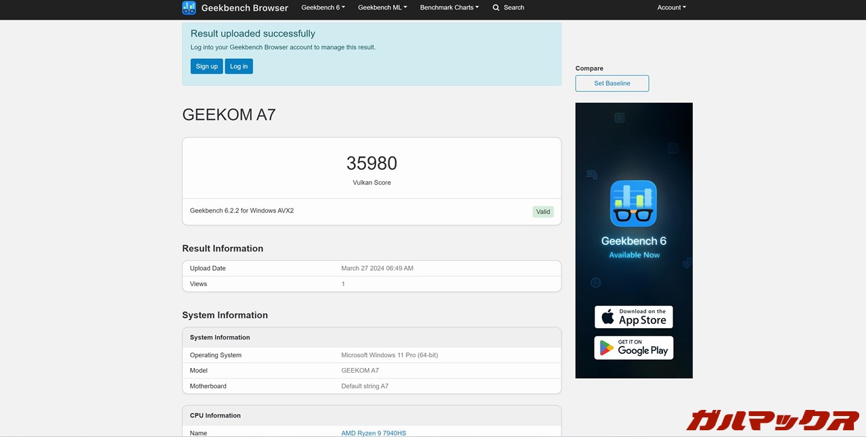Click the GEEKOM A7 result heading
This screenshot has height=437, width=866.
(x=229, y=114)
